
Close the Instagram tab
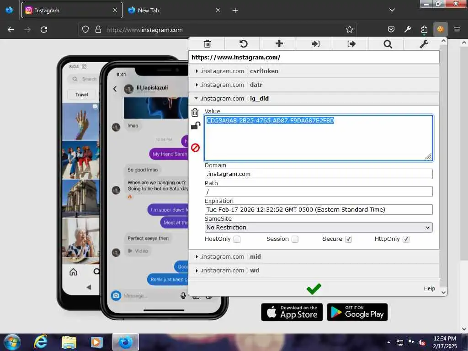pos(115,10)
